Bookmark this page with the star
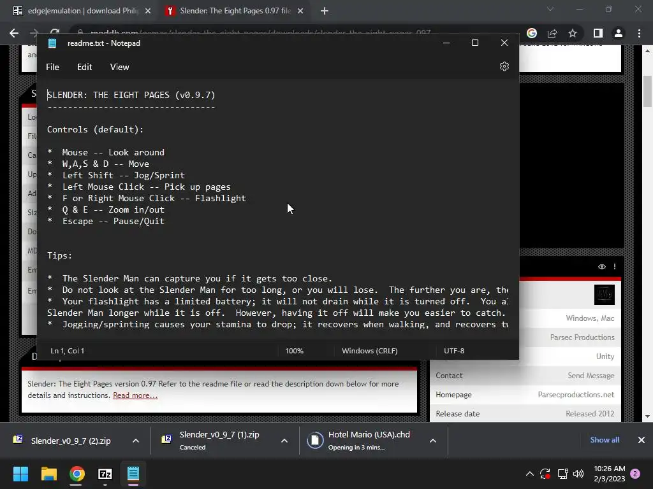 click(573, 33)
